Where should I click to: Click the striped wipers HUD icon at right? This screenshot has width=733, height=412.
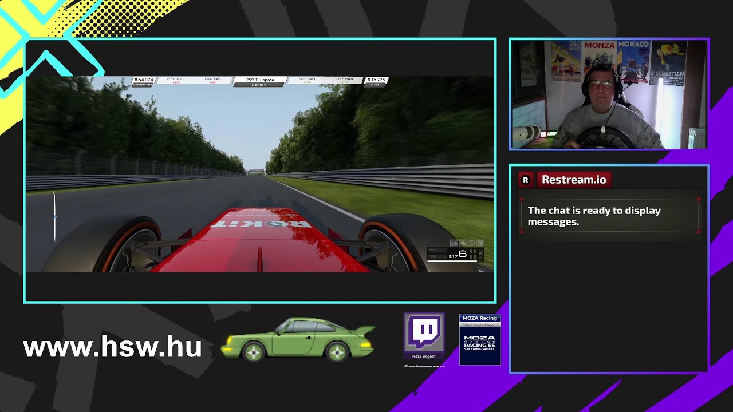[x=480, y=243]
